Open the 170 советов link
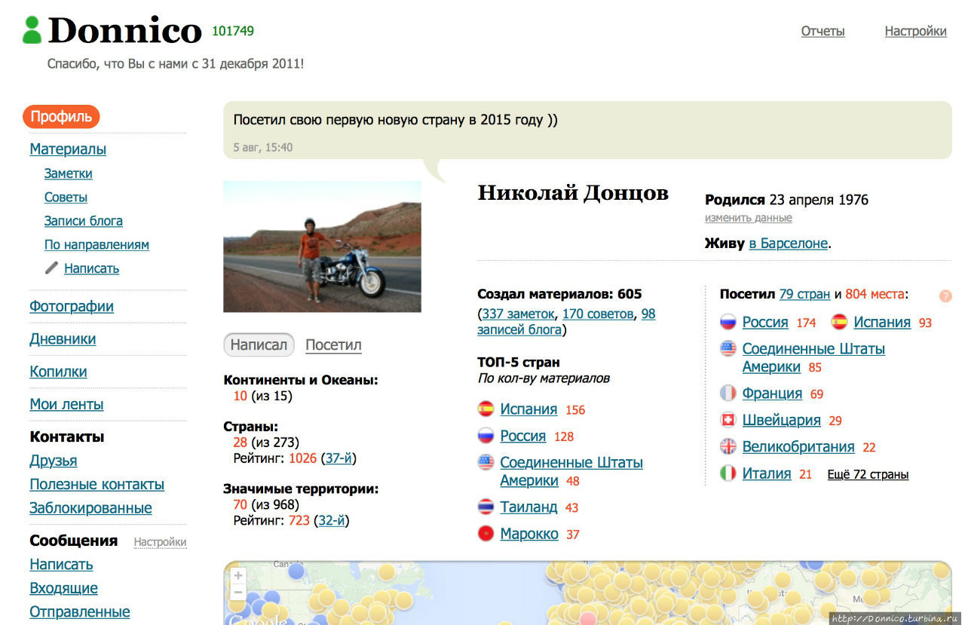The height and width of the screenshot is (625, 965). pyautogui.click(x=599, y=314)
